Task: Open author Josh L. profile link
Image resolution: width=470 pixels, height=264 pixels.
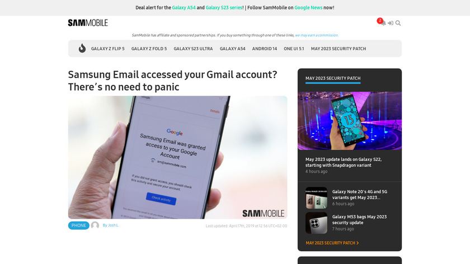Action: [111, 225]
